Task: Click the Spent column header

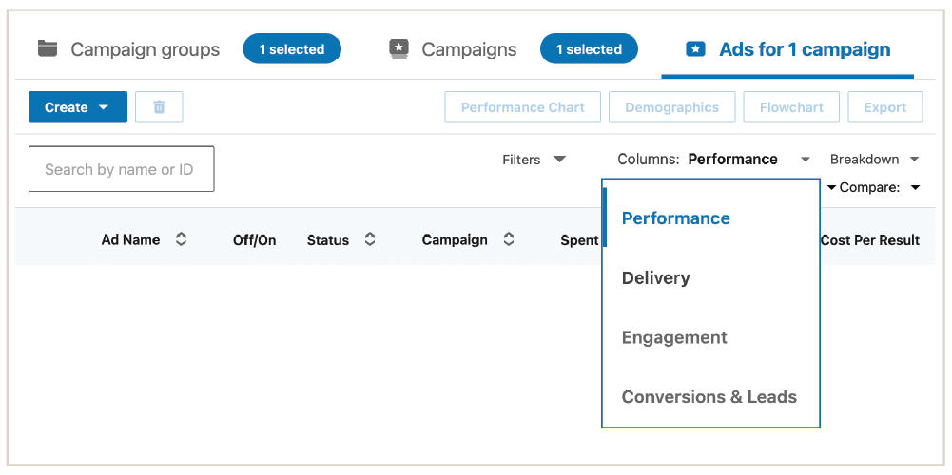Action: (x=579, y=240)
